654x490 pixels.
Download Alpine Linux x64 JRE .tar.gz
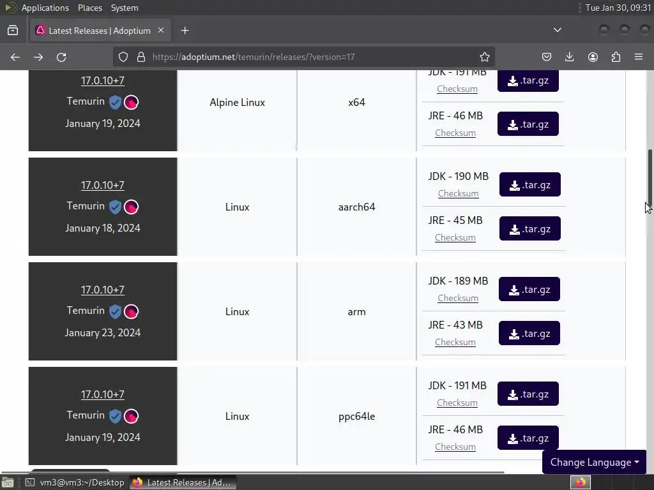pyautogui.click(x=528, y=124)
